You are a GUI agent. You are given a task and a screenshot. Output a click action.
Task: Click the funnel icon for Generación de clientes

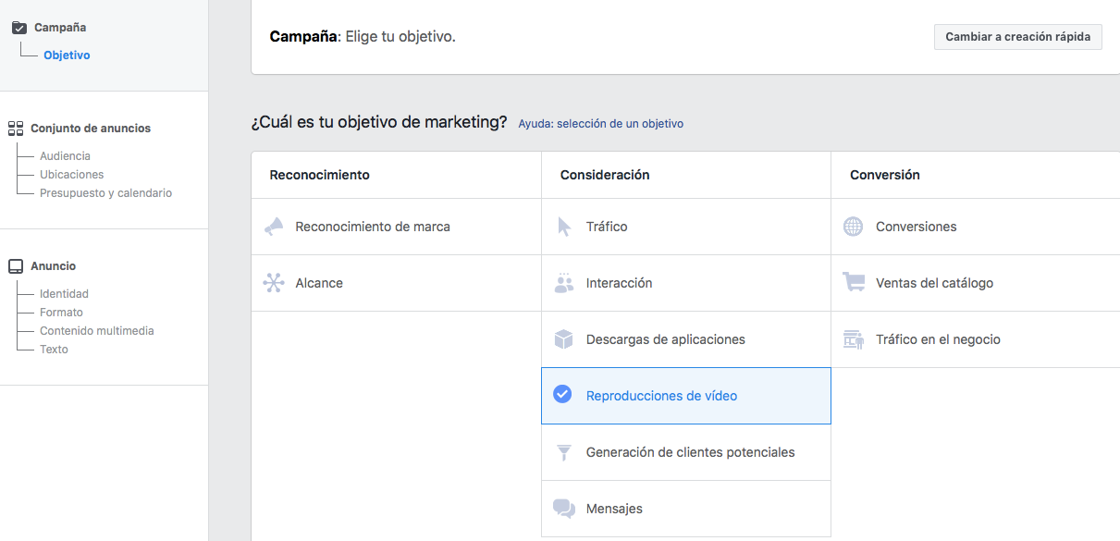click(563, 452)
